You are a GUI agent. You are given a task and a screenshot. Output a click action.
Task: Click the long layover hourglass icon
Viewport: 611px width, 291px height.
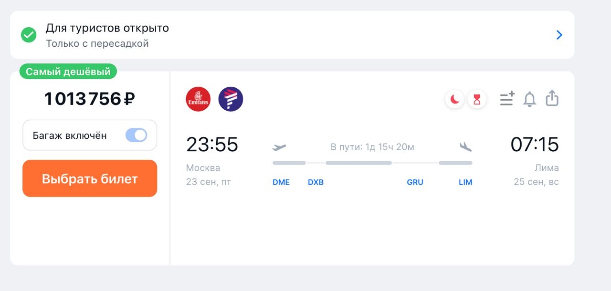point(477,99)
